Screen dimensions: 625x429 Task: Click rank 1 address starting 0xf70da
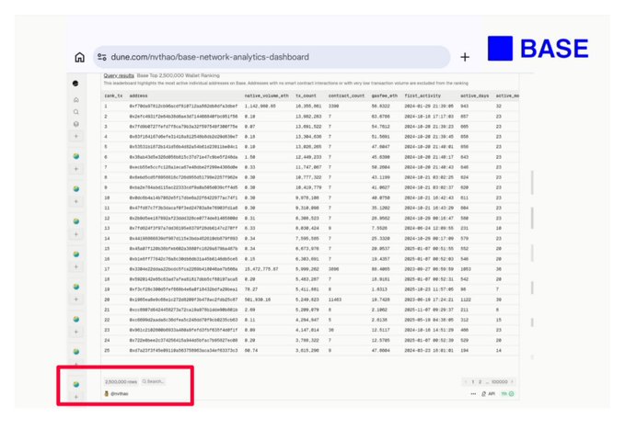tap(183, 107)
